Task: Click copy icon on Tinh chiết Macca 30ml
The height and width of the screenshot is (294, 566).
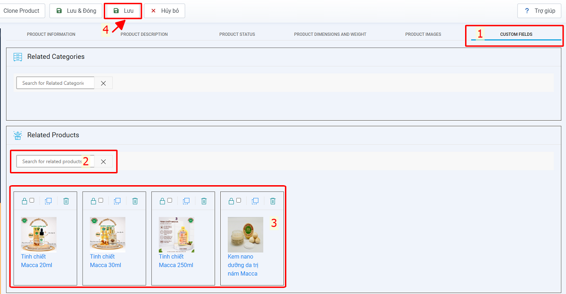Action: click(x=117, y=201)
